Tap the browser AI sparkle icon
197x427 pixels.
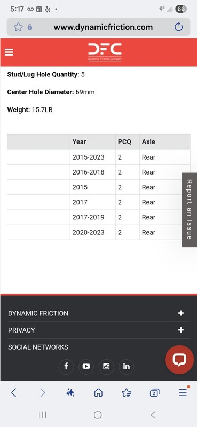point(70,392)
